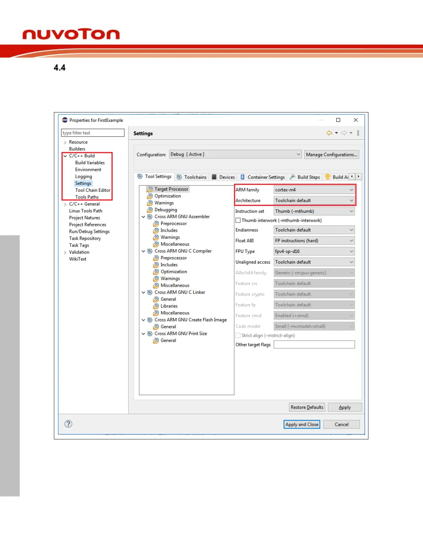The height and width of the screenshot is (548, 423).
Task: Select Project References item
Action: 87,225
